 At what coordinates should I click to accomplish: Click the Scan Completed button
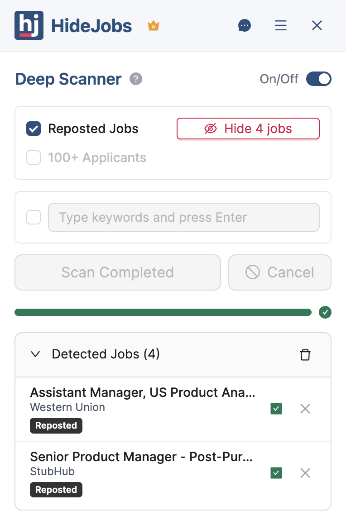(x=117, y=272)
